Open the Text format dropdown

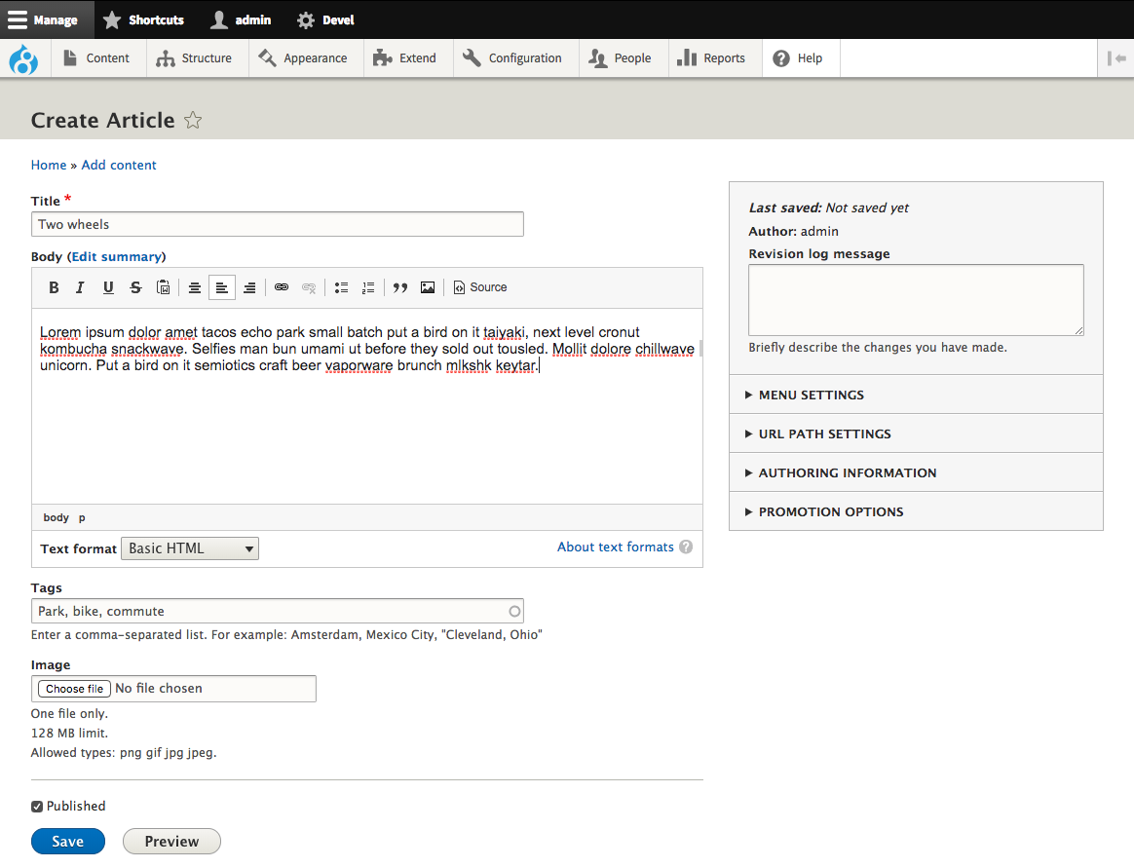pos(189,548)
